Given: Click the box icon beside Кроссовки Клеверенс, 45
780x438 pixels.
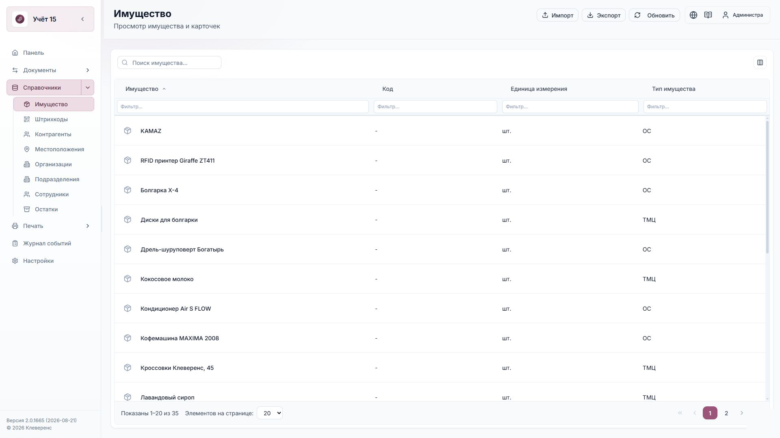Looking at the screenshot, I should 128,367.
